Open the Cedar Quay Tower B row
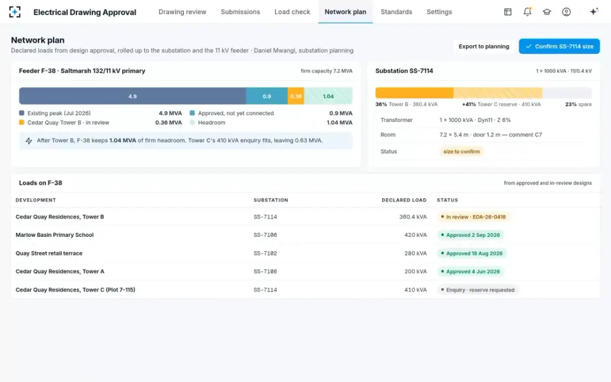Screen dimensions: 611x382 coord(305,217)
